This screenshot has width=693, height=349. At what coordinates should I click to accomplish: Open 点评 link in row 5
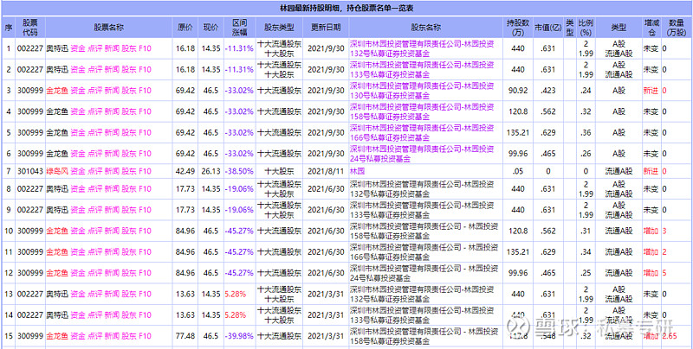(x=94, y=133)
